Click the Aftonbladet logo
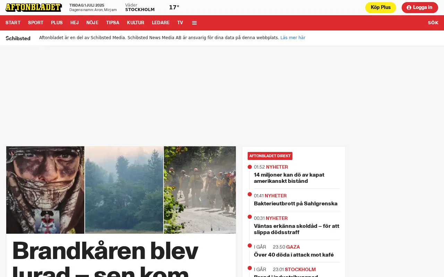This screenshot has width=444, height=277. click(x=34, y=7)
